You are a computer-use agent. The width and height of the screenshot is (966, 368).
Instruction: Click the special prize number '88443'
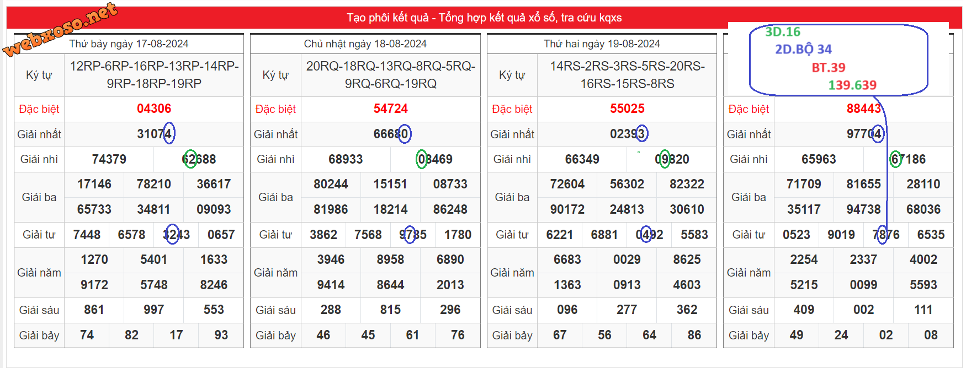[863, 109]
